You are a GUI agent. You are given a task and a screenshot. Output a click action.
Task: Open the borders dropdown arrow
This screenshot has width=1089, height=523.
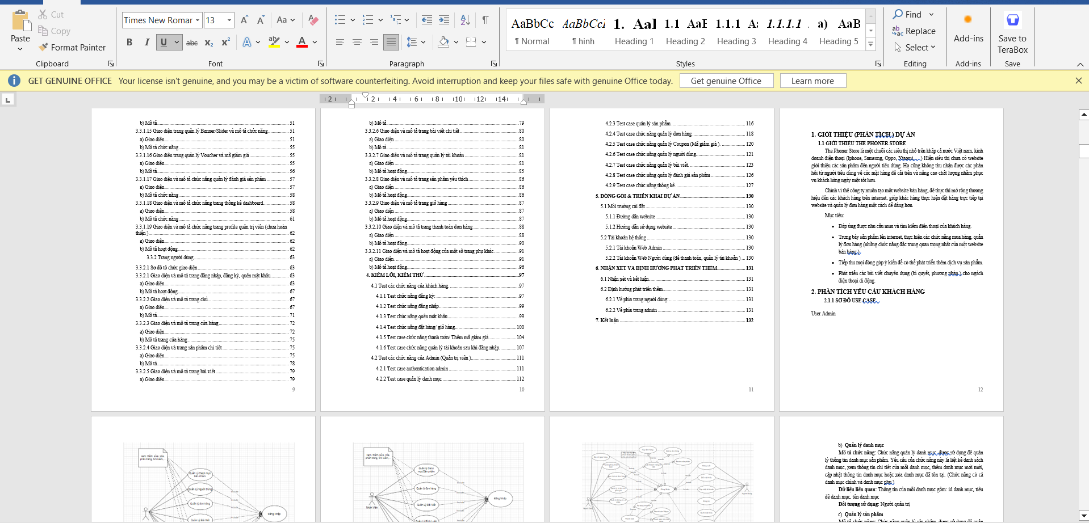pyautogui.click(x=484, y=43)
